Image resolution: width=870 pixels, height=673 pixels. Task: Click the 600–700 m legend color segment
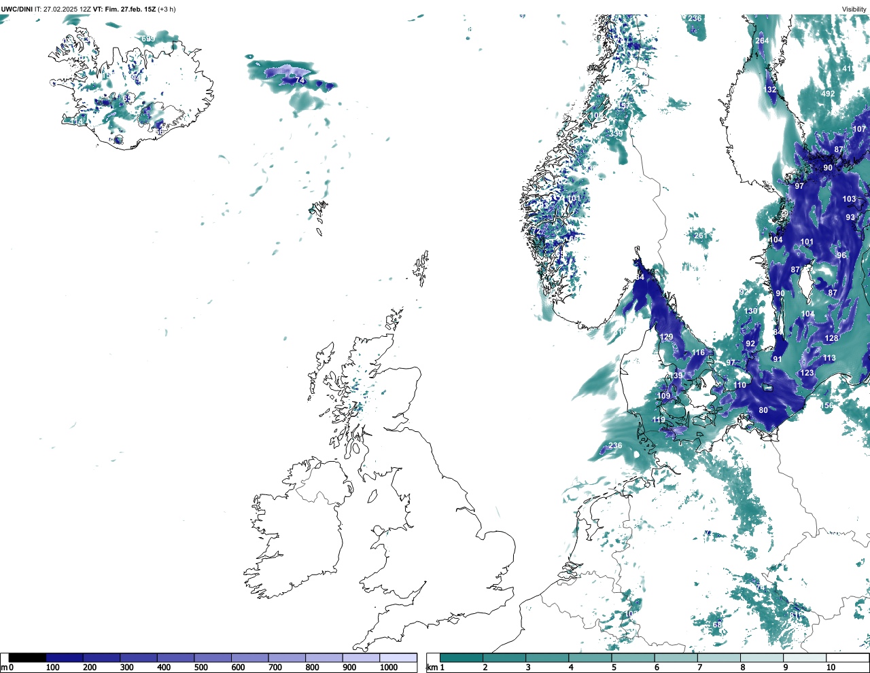tap(249, 657)
